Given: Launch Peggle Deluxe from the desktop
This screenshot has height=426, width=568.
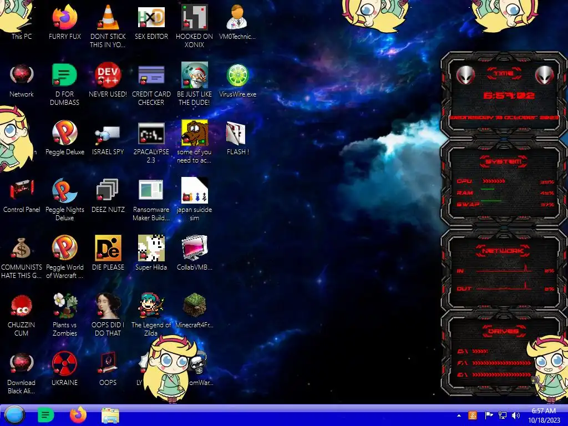Looking at the screenshot, I should pyautogui.click(x=64, y=138).
